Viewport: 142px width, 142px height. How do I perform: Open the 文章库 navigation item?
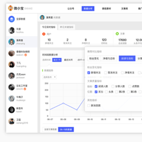[124, 9]
